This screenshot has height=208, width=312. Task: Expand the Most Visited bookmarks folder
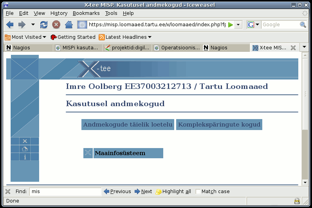pos(25,37)
